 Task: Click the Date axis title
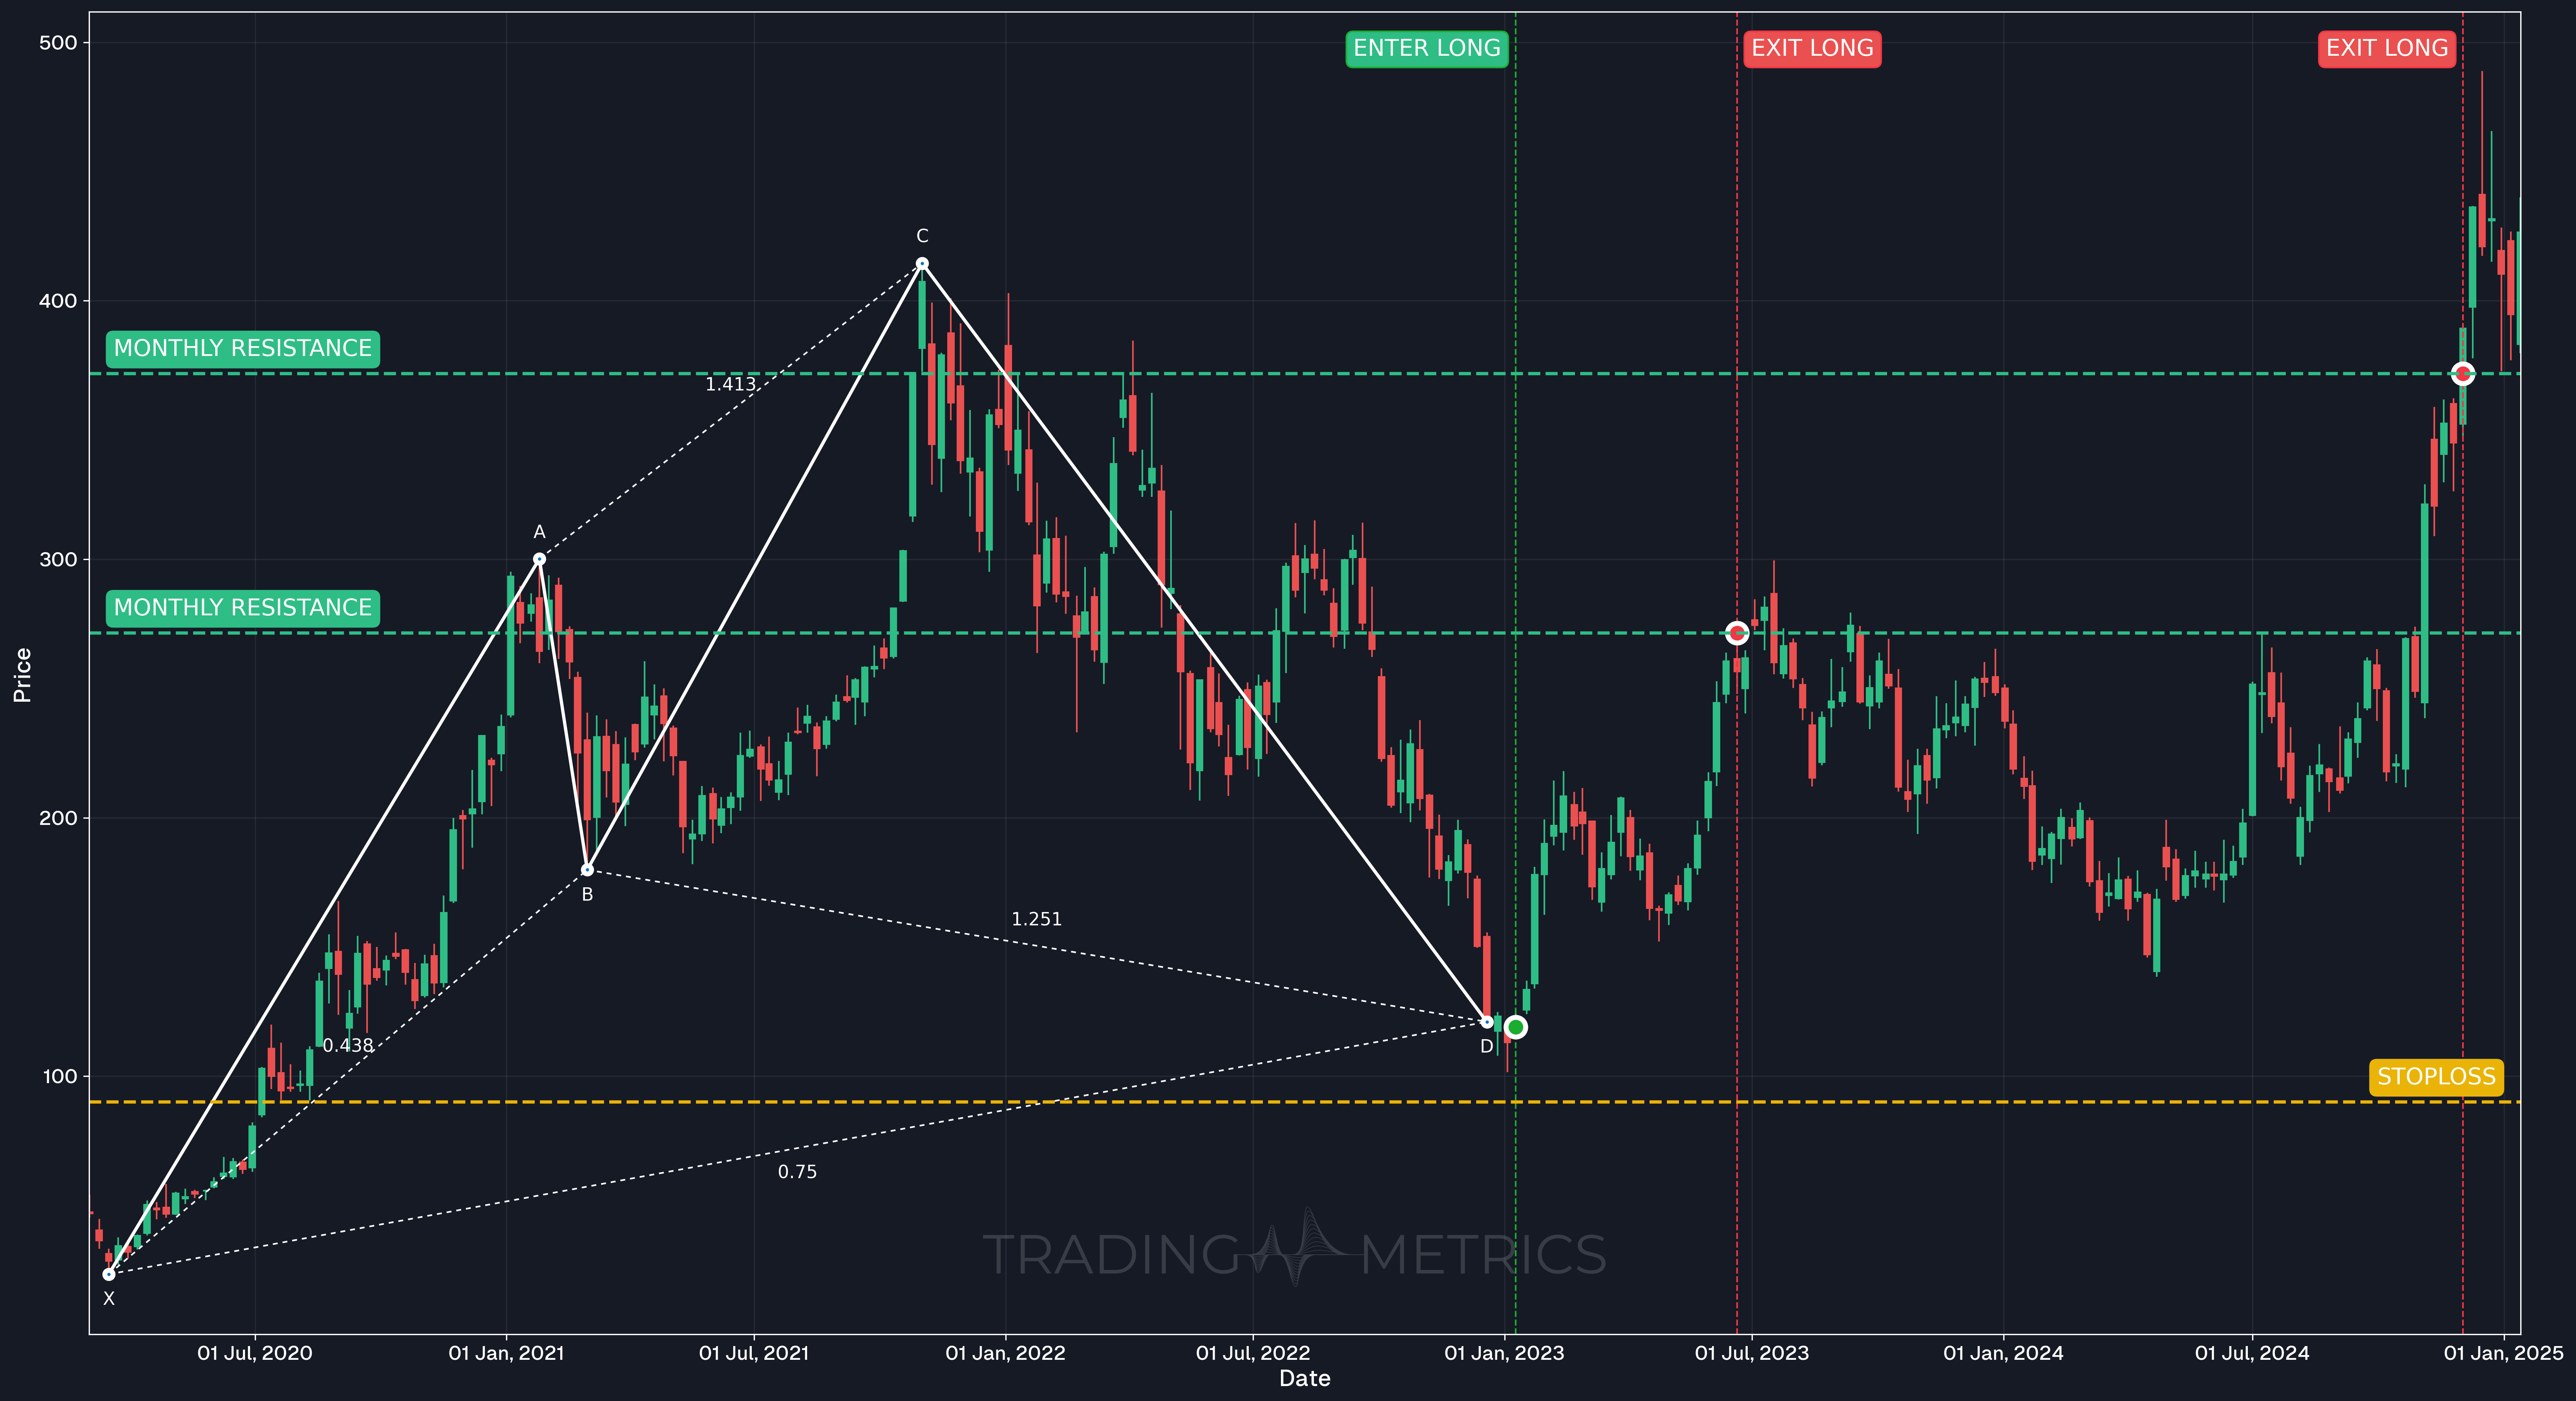[x=1304, y=1379]
